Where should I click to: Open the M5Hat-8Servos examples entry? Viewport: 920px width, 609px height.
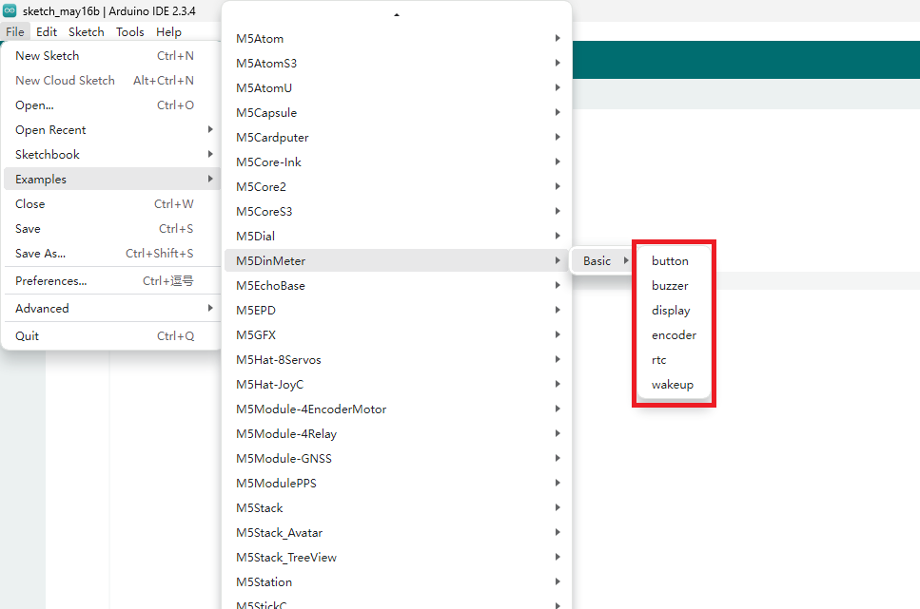coord(397,359)
